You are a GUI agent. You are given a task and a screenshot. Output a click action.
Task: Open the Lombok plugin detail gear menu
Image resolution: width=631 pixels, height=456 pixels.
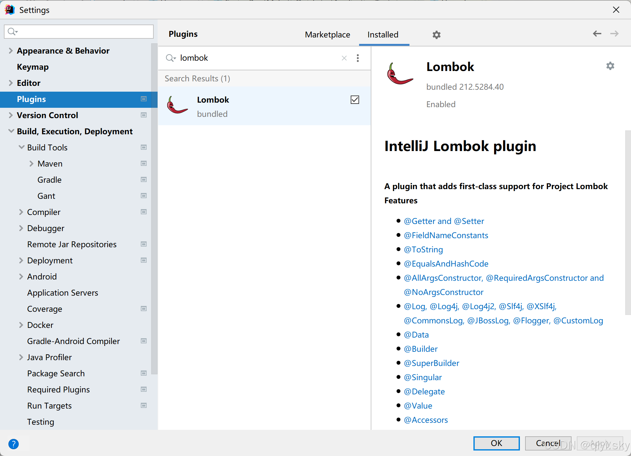click(610, 66)
